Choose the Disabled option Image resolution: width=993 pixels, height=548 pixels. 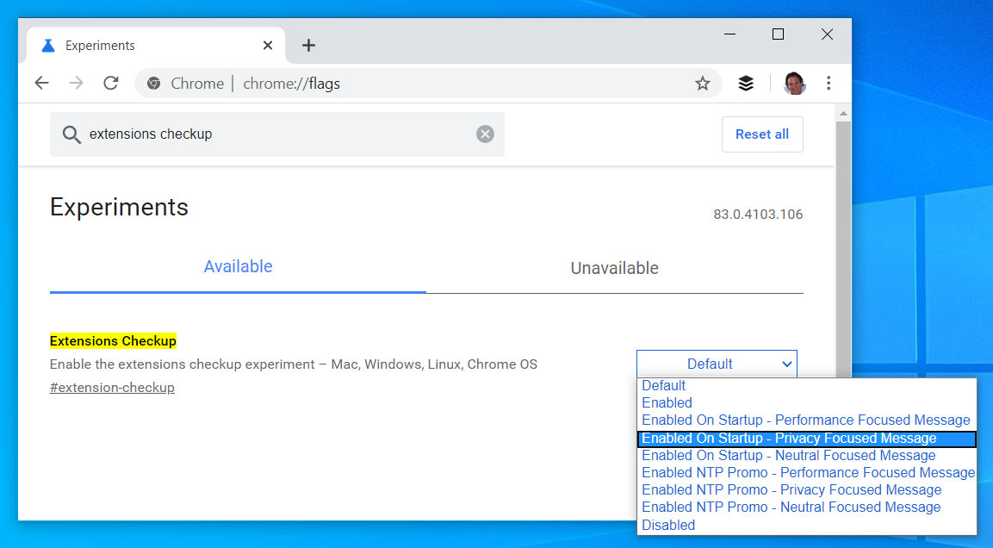click(x=807, y=526)
